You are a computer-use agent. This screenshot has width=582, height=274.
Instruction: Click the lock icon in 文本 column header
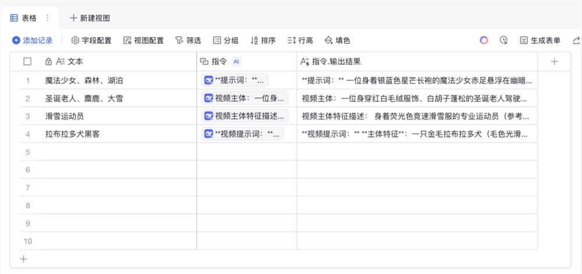click(48, 62)
